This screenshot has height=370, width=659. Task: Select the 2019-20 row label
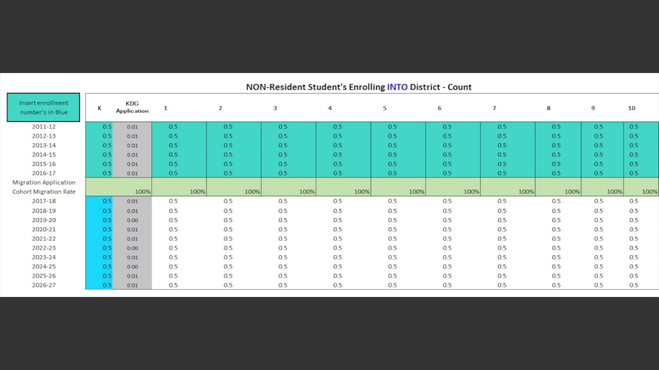44,220
